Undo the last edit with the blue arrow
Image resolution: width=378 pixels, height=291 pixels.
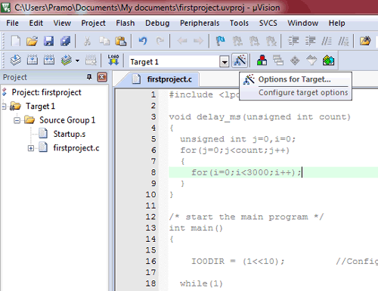click(143, 41)
